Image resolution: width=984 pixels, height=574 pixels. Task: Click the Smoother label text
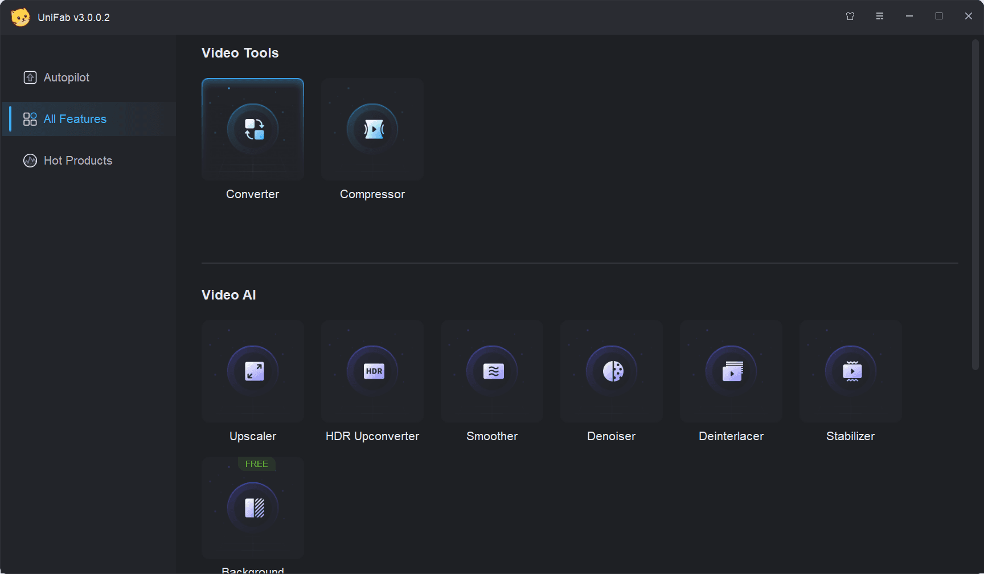click(x=492, y=436)
